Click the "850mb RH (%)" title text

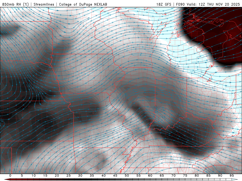[x=15, y=4]
